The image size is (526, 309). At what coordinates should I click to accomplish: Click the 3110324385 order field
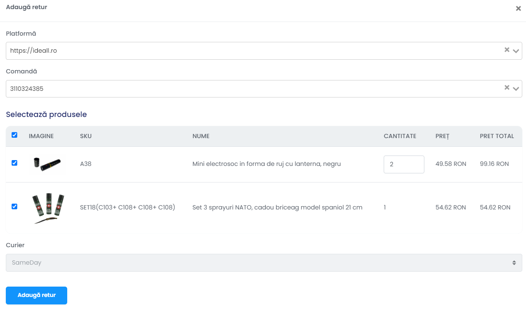264,89
